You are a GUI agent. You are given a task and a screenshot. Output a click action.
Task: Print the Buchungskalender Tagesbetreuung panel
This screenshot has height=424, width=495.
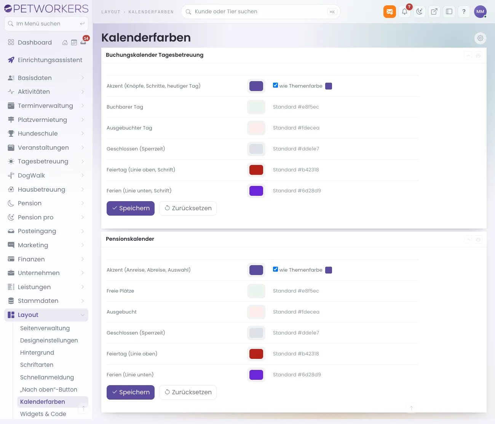(x=478, y=56)
